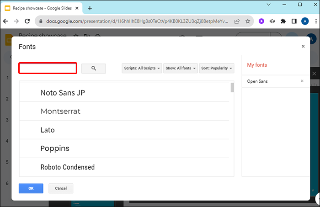The height and width of the screenshot is (207, 320).
Task: Open a new browser tab
Action: (x=90, y=8)
